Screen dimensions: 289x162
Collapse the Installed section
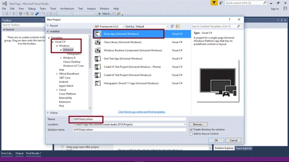[48, 32]
